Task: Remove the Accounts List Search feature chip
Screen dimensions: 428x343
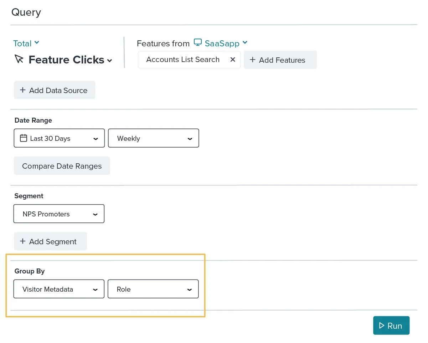Action: pyautogui.click(x=233, y=60)
